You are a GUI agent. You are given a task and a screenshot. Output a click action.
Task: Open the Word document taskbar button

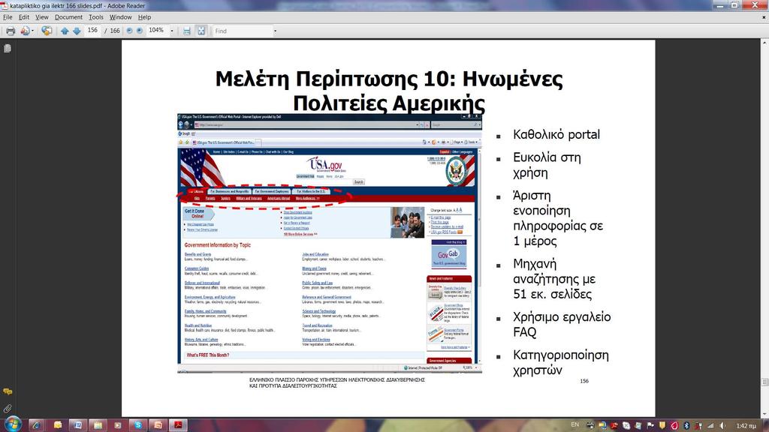77,425
